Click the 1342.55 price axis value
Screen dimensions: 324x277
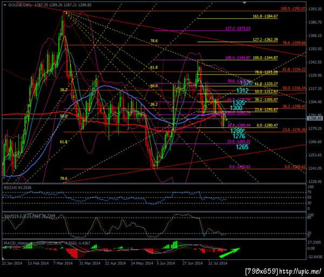(x=315, y=62)
